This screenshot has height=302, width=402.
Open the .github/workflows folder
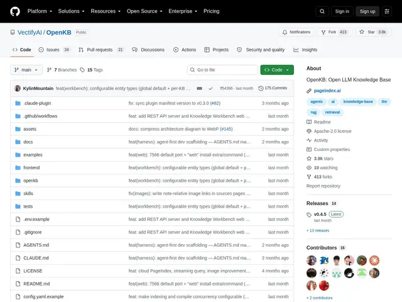point(40,116)
